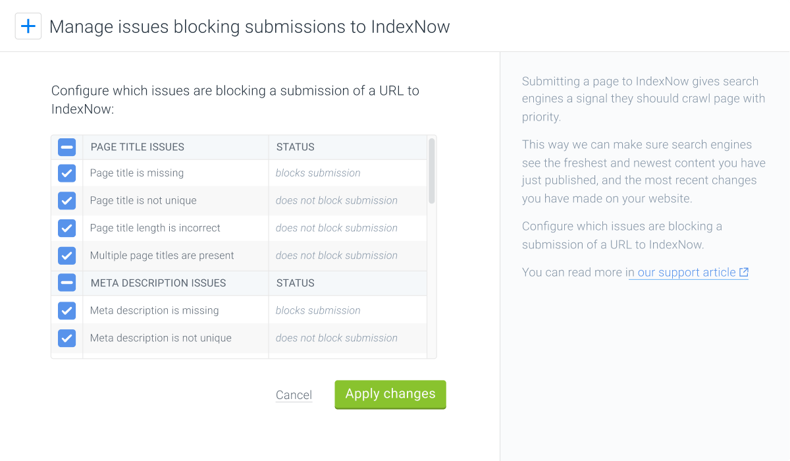The image size is (790, 461).
Task: Click the issues list scrollbar thumb
Action: 432,171
